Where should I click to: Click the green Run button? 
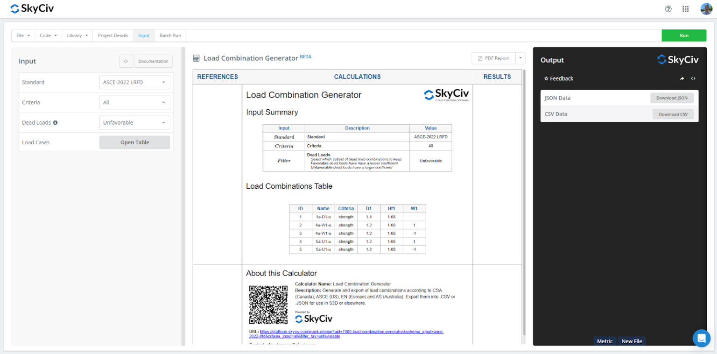pyautogui.click(x=683, y=35)
